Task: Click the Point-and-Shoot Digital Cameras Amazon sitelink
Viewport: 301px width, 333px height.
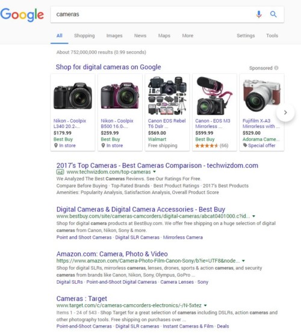Action: [122, 282]
